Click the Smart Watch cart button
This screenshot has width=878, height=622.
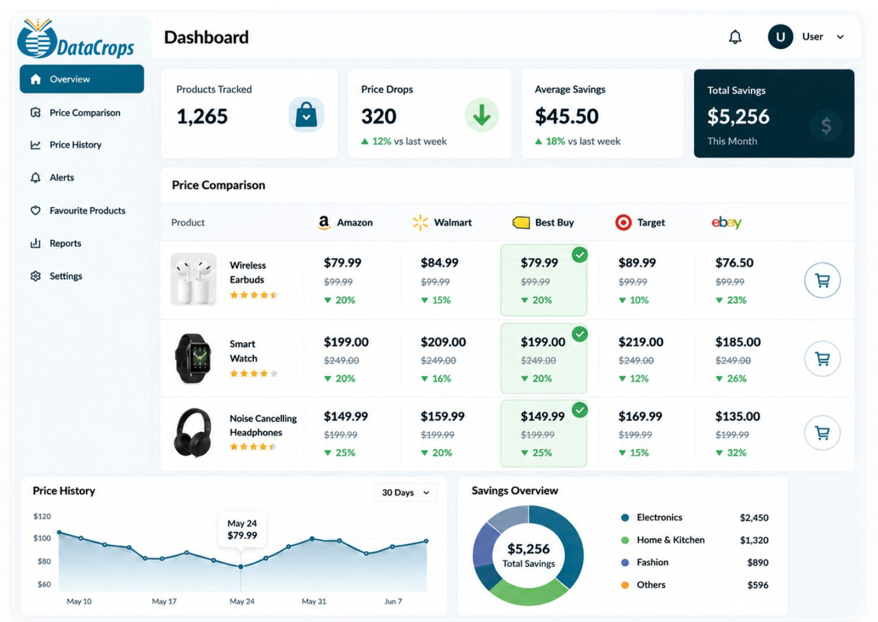pyautogui.click(x=822, y=359)
